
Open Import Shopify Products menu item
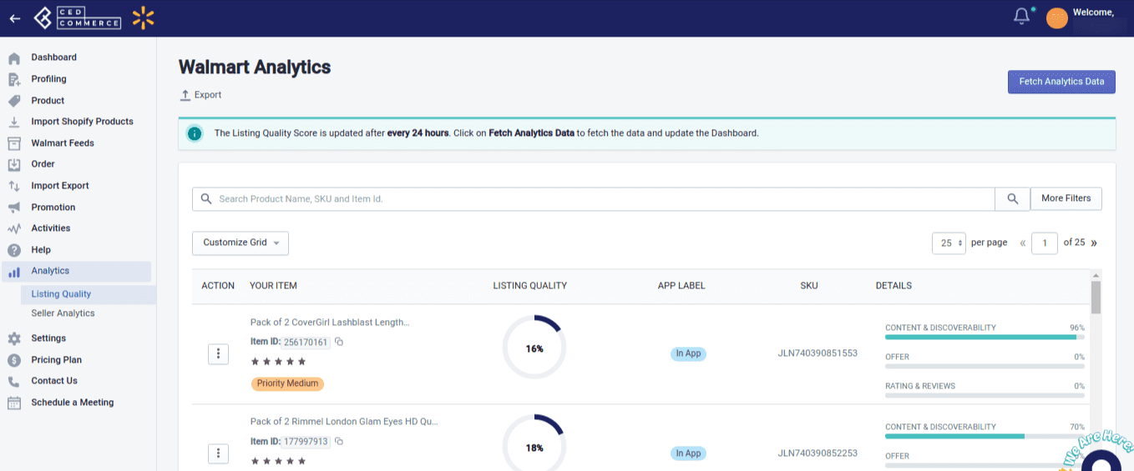[82, 122]
